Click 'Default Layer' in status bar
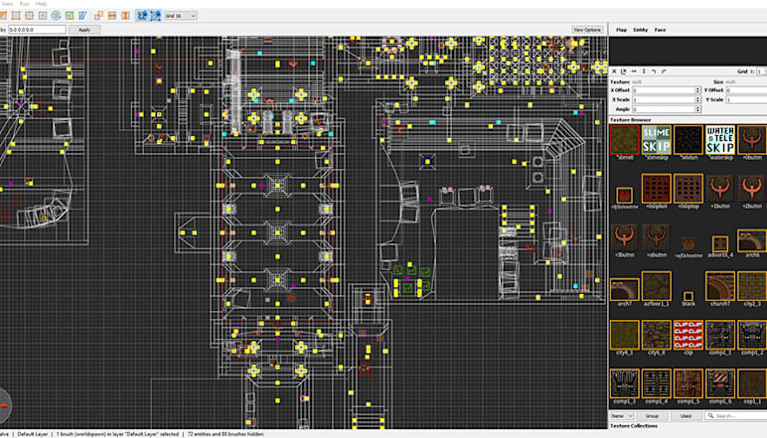 (32, 434)
